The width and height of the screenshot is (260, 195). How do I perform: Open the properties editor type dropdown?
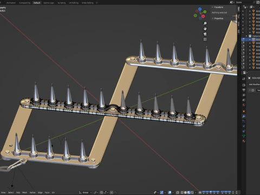(245, 73)
